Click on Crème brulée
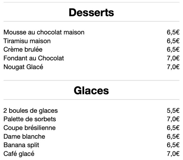183x160 pixels. pyautogui.click(x=23, y=50)
